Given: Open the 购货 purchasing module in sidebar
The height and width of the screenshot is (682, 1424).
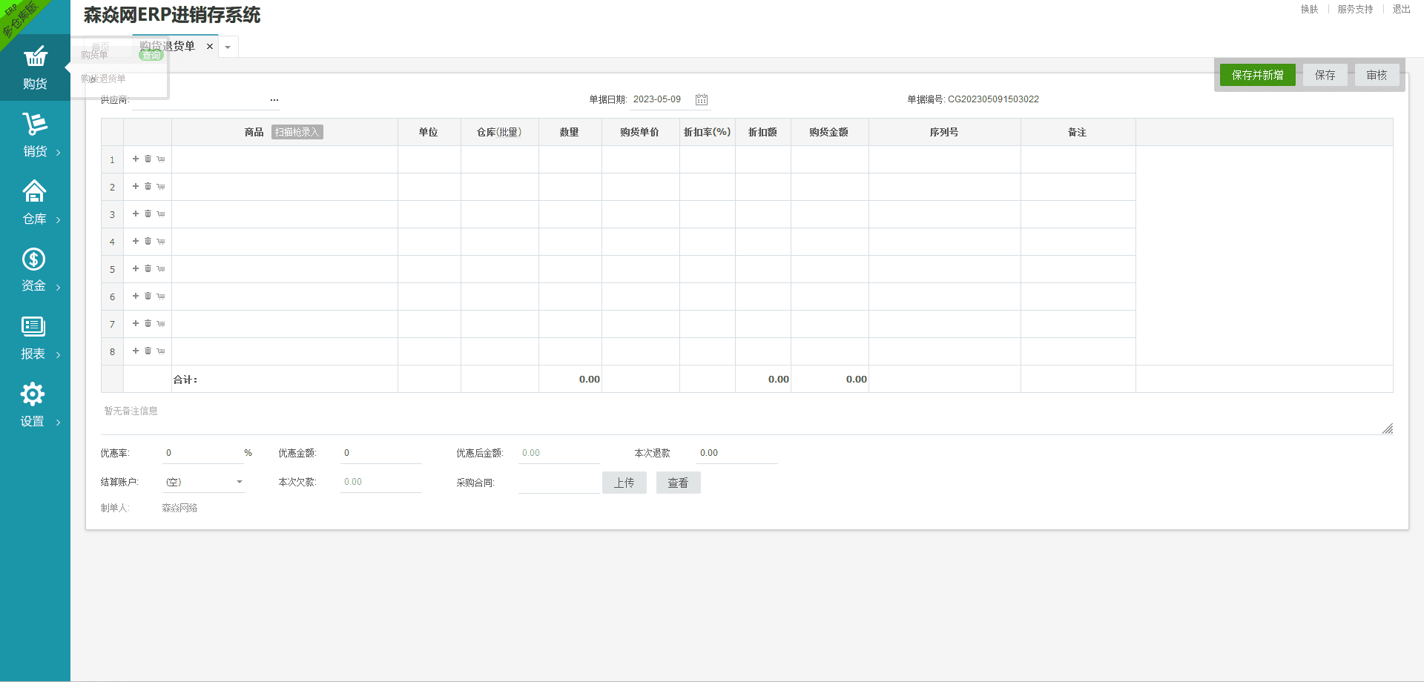Looking at the screenshot, I should click(x=35, y=67).
